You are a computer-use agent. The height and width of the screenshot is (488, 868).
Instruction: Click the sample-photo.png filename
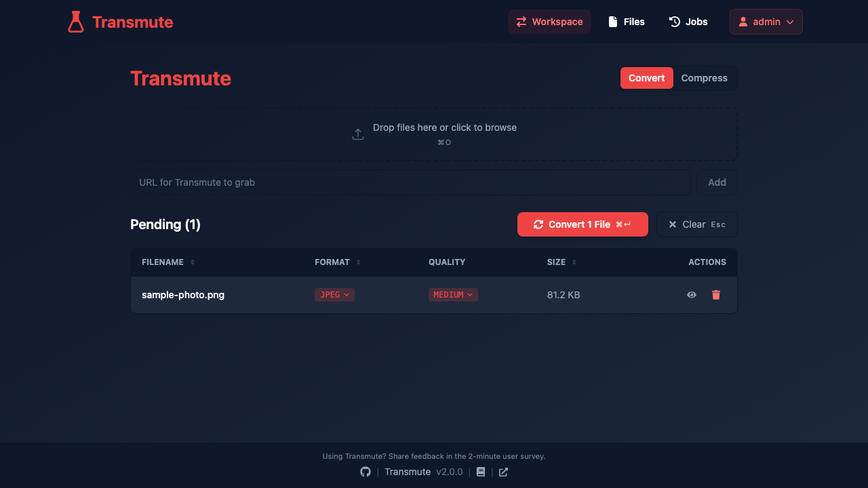[183, 295]
